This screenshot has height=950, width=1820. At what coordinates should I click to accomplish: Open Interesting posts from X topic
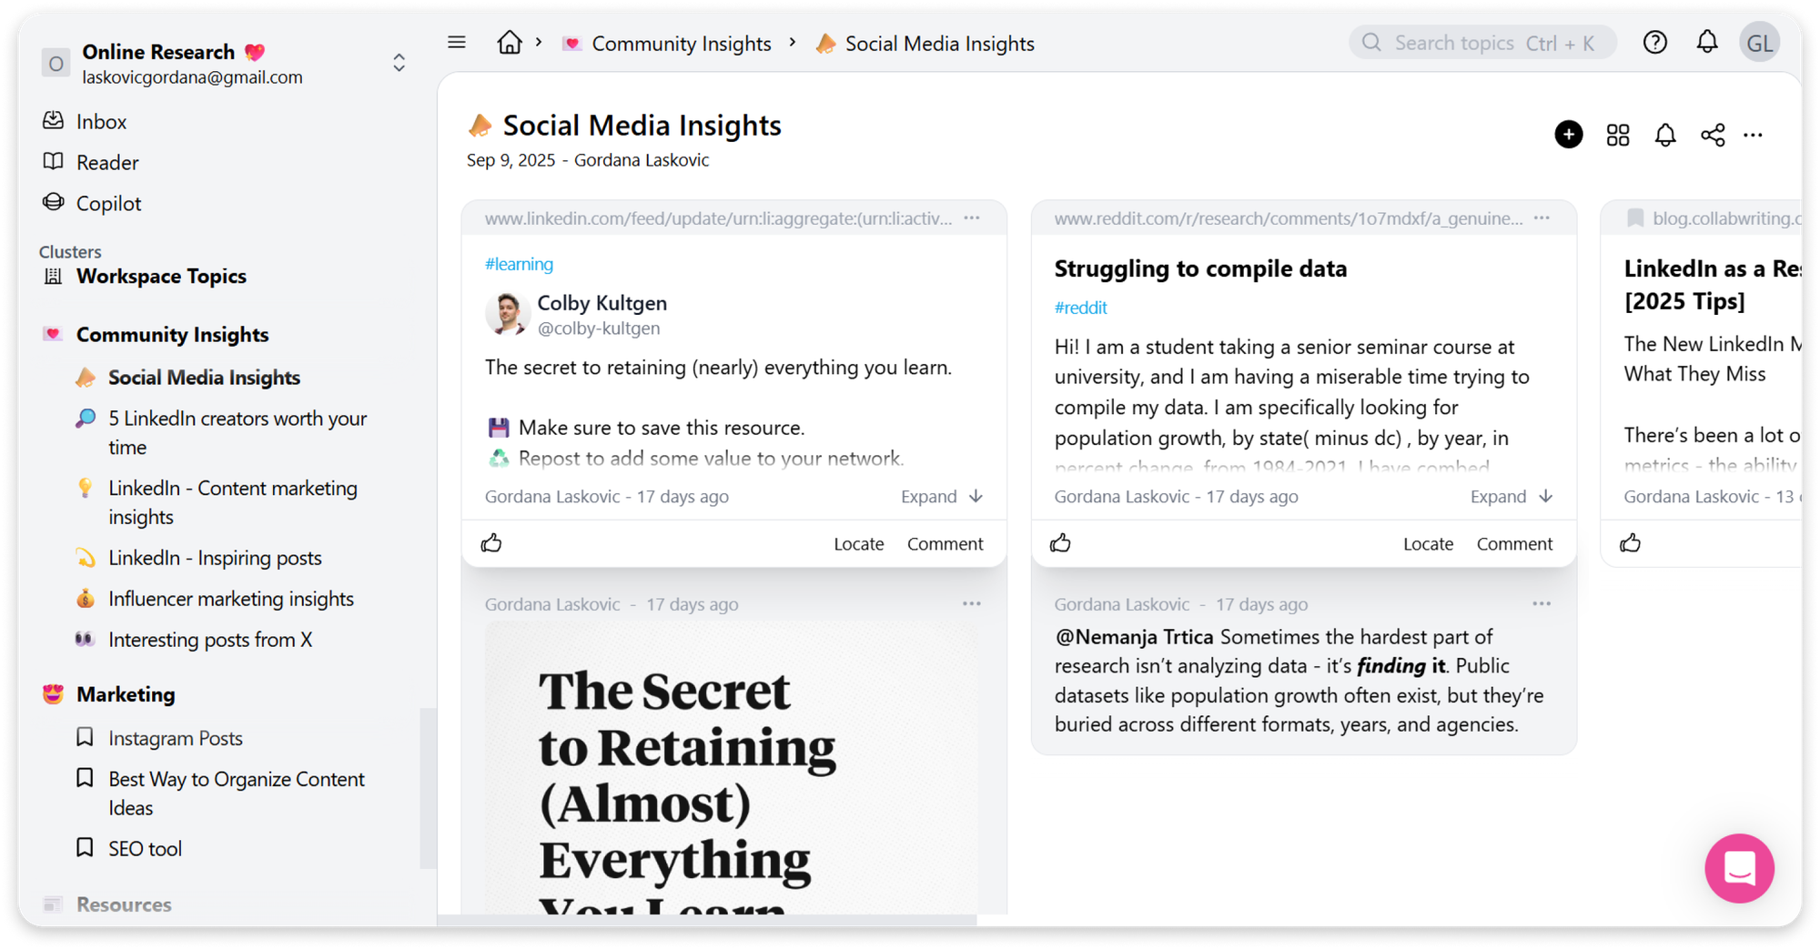coord(210,640)
